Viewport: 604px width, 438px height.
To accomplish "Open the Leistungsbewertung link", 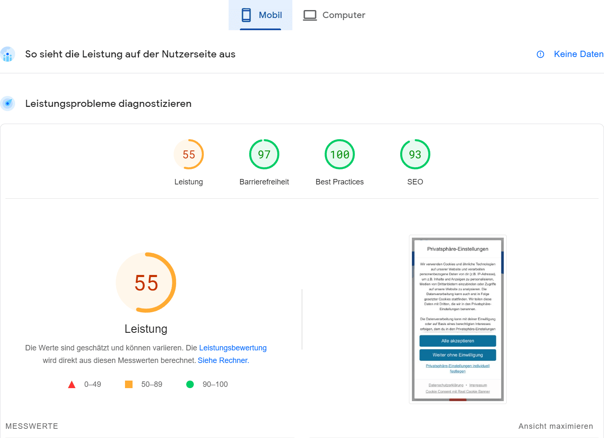I will coord(233,348).
